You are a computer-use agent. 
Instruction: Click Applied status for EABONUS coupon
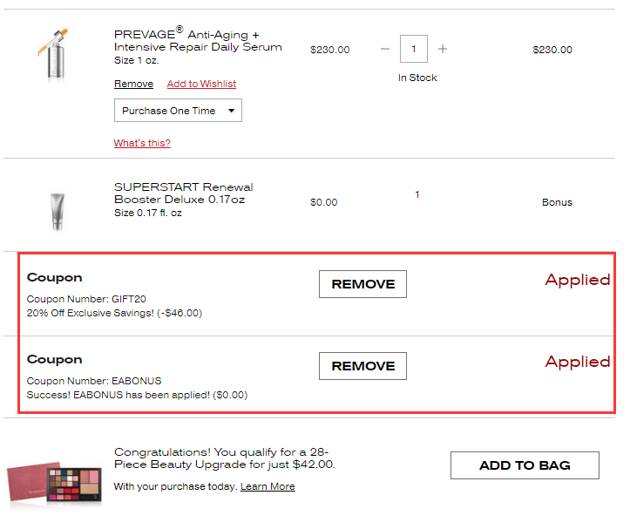pyautogui.click(x=577, y=362)
